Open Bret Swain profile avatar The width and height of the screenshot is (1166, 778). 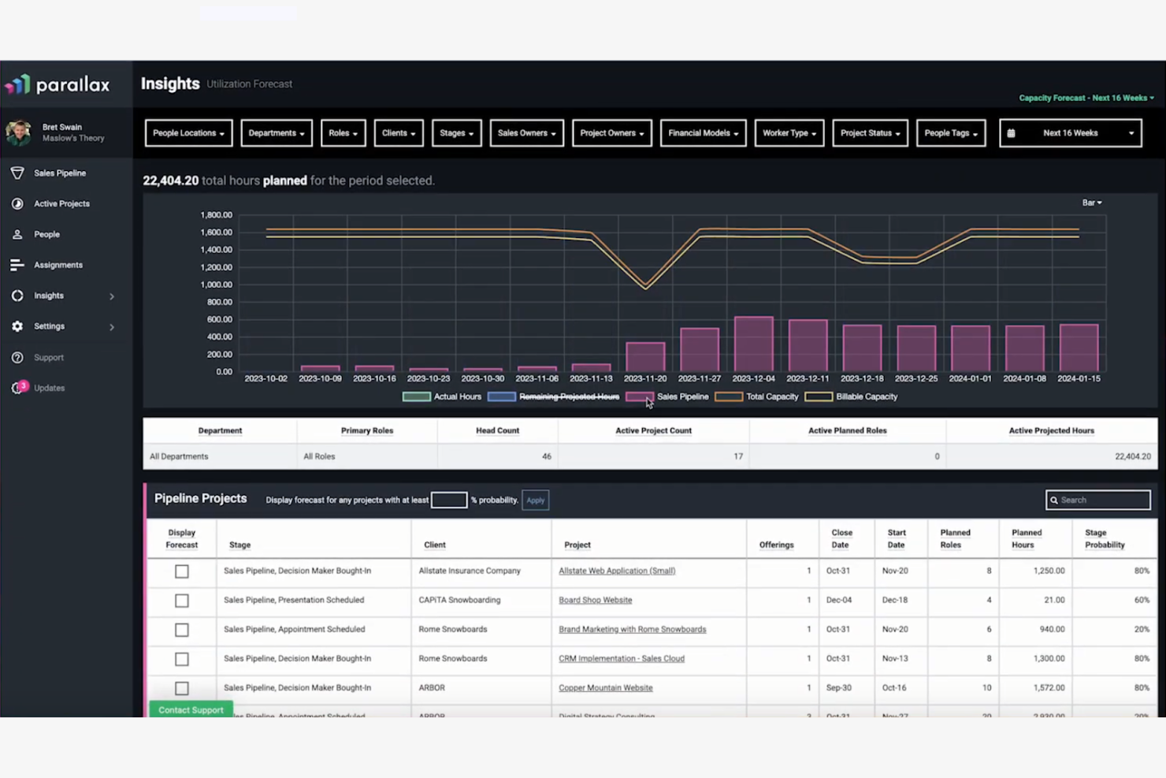(x=18, y=132)
